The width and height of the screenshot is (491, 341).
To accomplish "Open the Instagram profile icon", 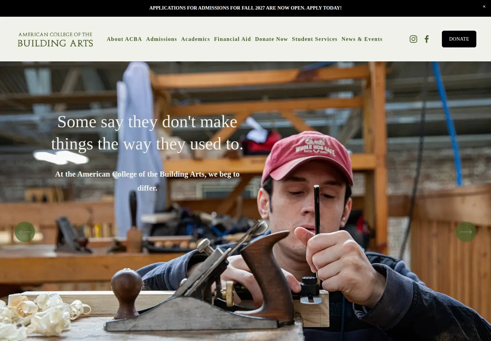I will 413,39.
